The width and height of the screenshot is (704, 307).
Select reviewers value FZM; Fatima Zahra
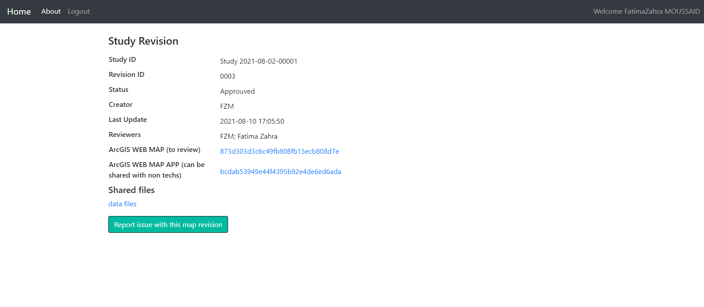[249, 136]
